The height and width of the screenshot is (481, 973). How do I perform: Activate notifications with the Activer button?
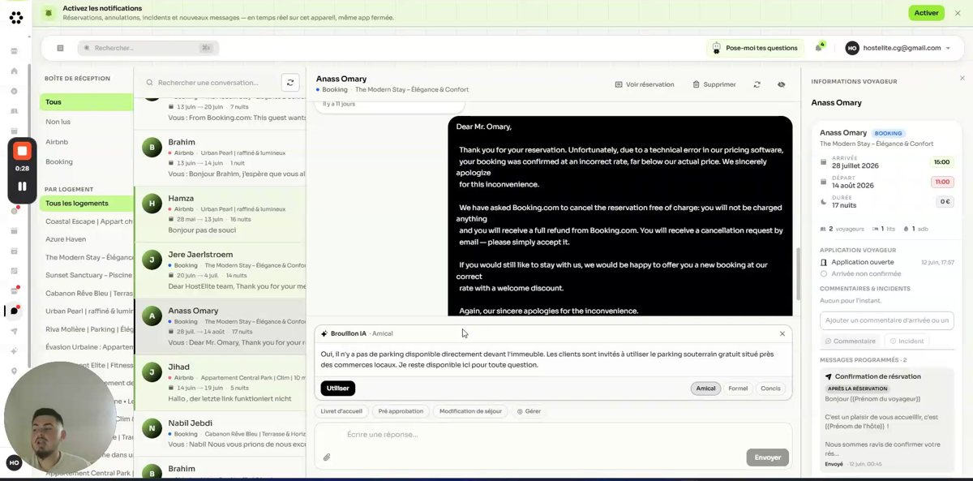click(x=927, y=13)
